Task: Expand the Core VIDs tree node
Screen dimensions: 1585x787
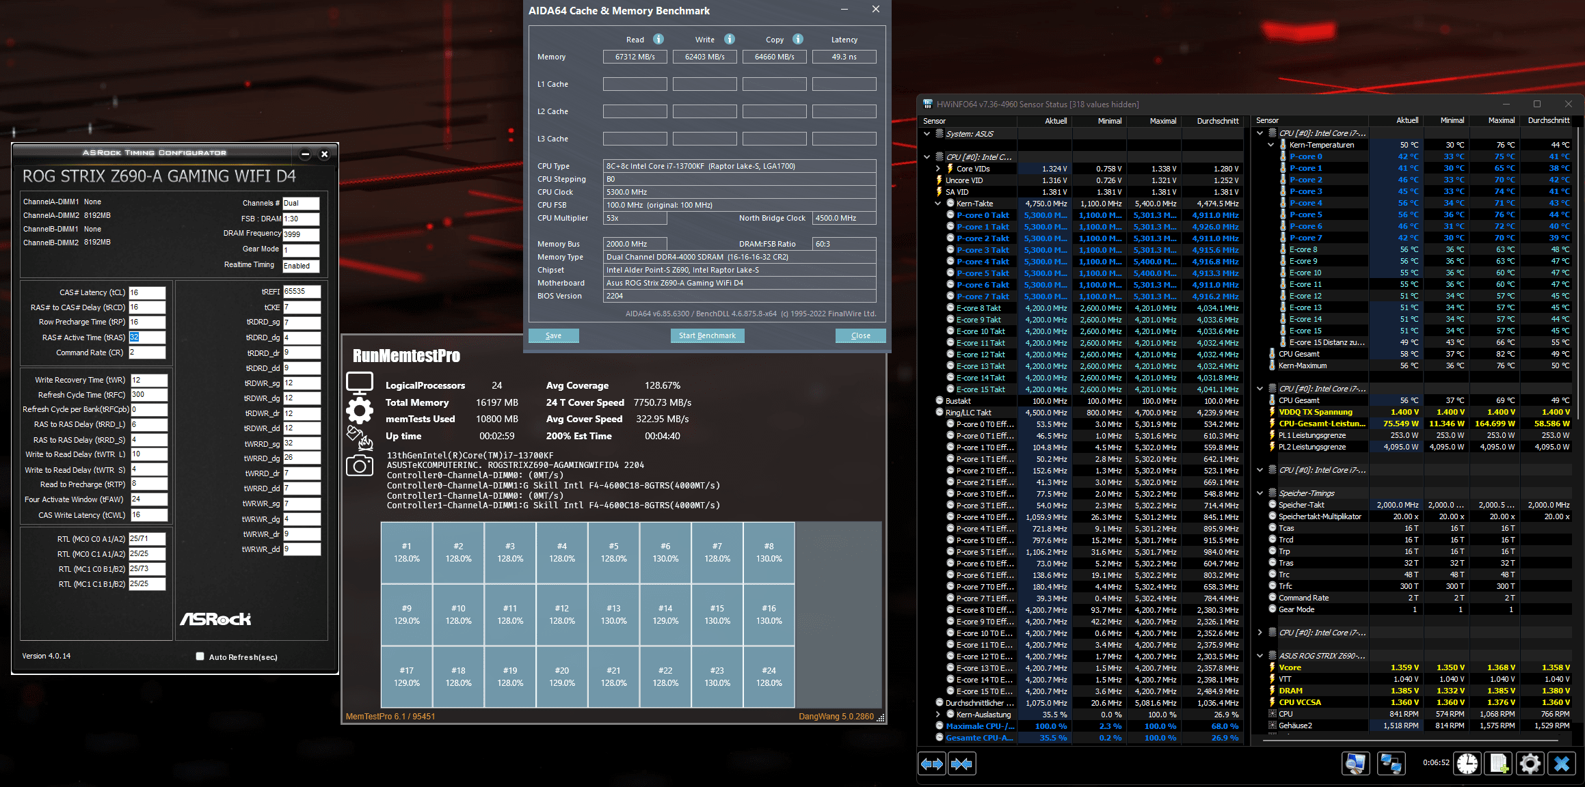Action: [939, 169]
